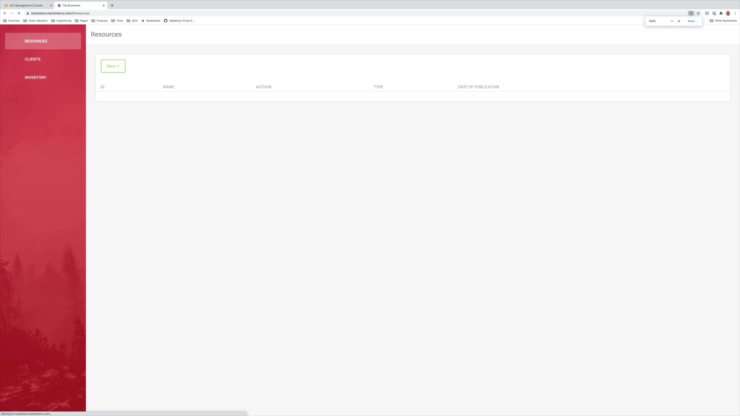Stop loading the page
Screen dimensions: 740x416
(x=18, y=13)
